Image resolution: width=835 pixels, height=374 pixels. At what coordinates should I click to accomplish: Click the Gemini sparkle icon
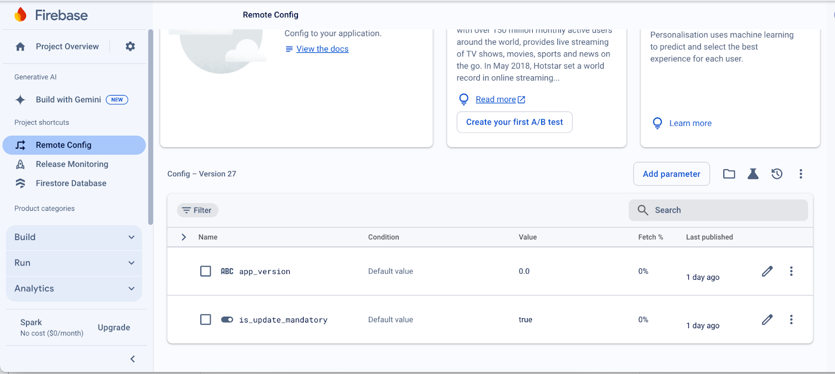point(20,100)
